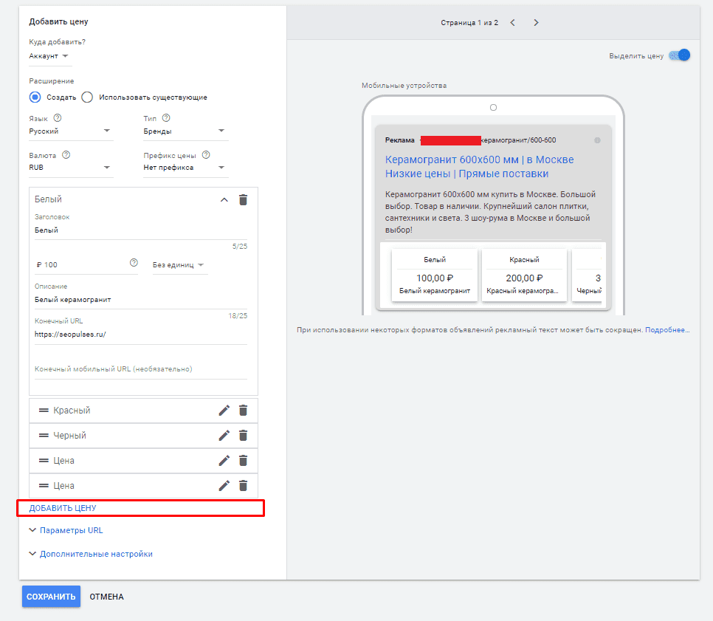Edit the Красный price item
713x621 pixels.
(x=224, y=411)
